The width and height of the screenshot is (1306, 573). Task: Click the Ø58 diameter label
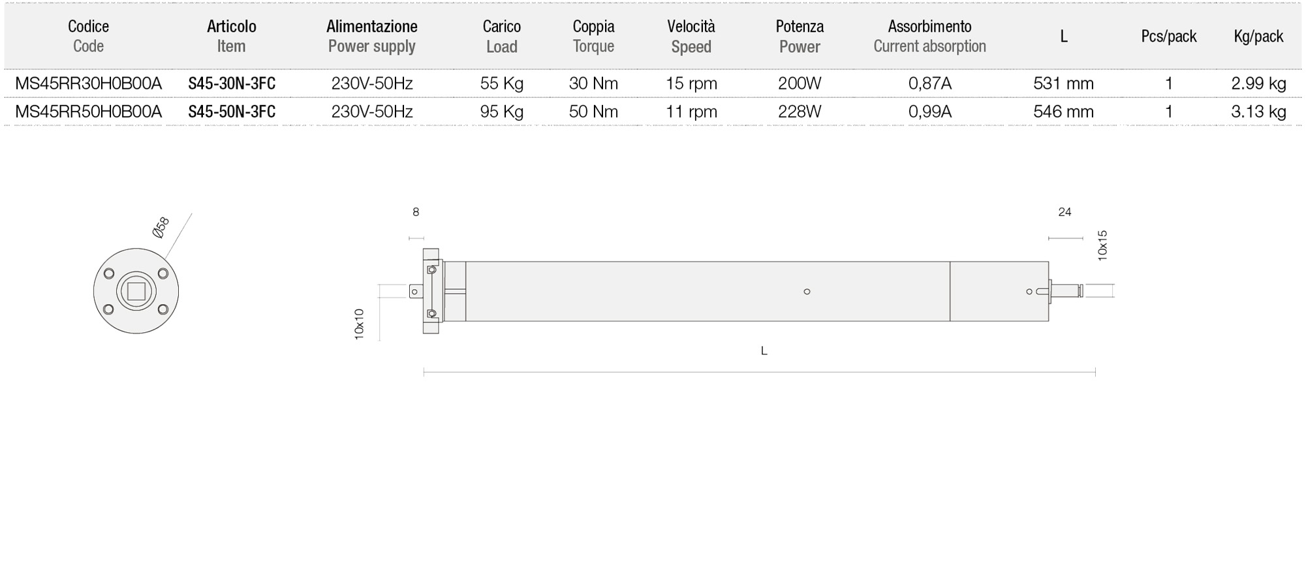[161, 226]
